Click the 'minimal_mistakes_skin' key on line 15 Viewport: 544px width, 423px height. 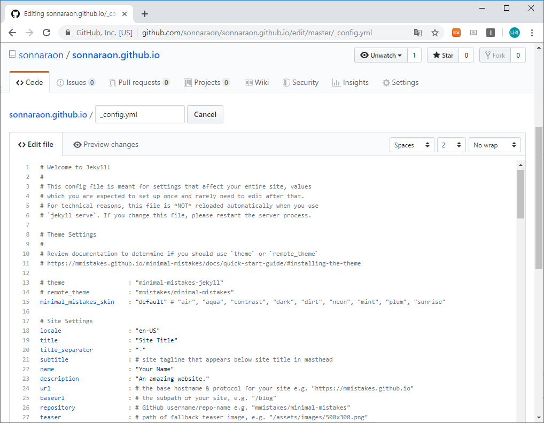[77, 302]
